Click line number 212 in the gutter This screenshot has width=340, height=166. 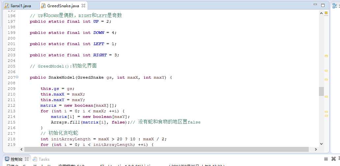[11, 105]
